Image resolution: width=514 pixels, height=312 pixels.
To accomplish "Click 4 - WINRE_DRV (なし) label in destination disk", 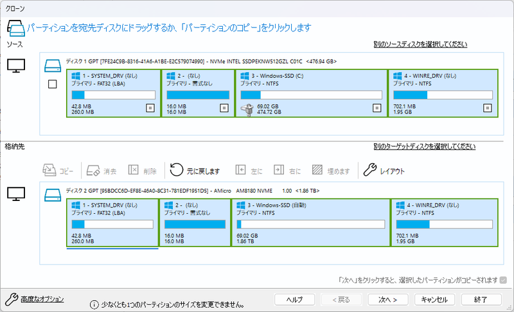I will [432, 205].
